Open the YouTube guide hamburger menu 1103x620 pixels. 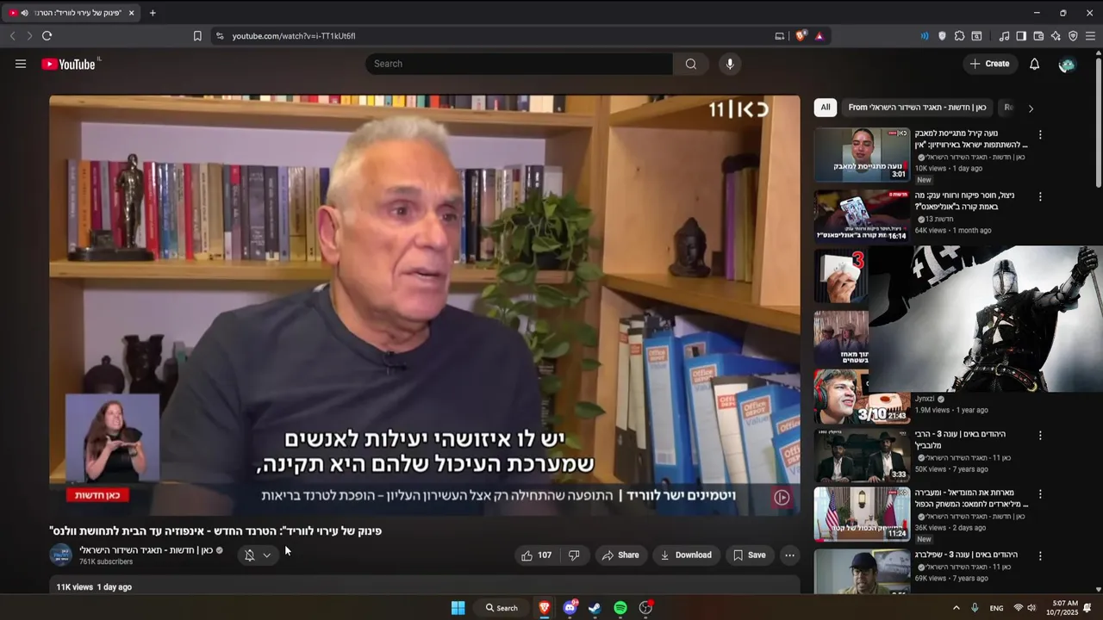tap(21, 64)
